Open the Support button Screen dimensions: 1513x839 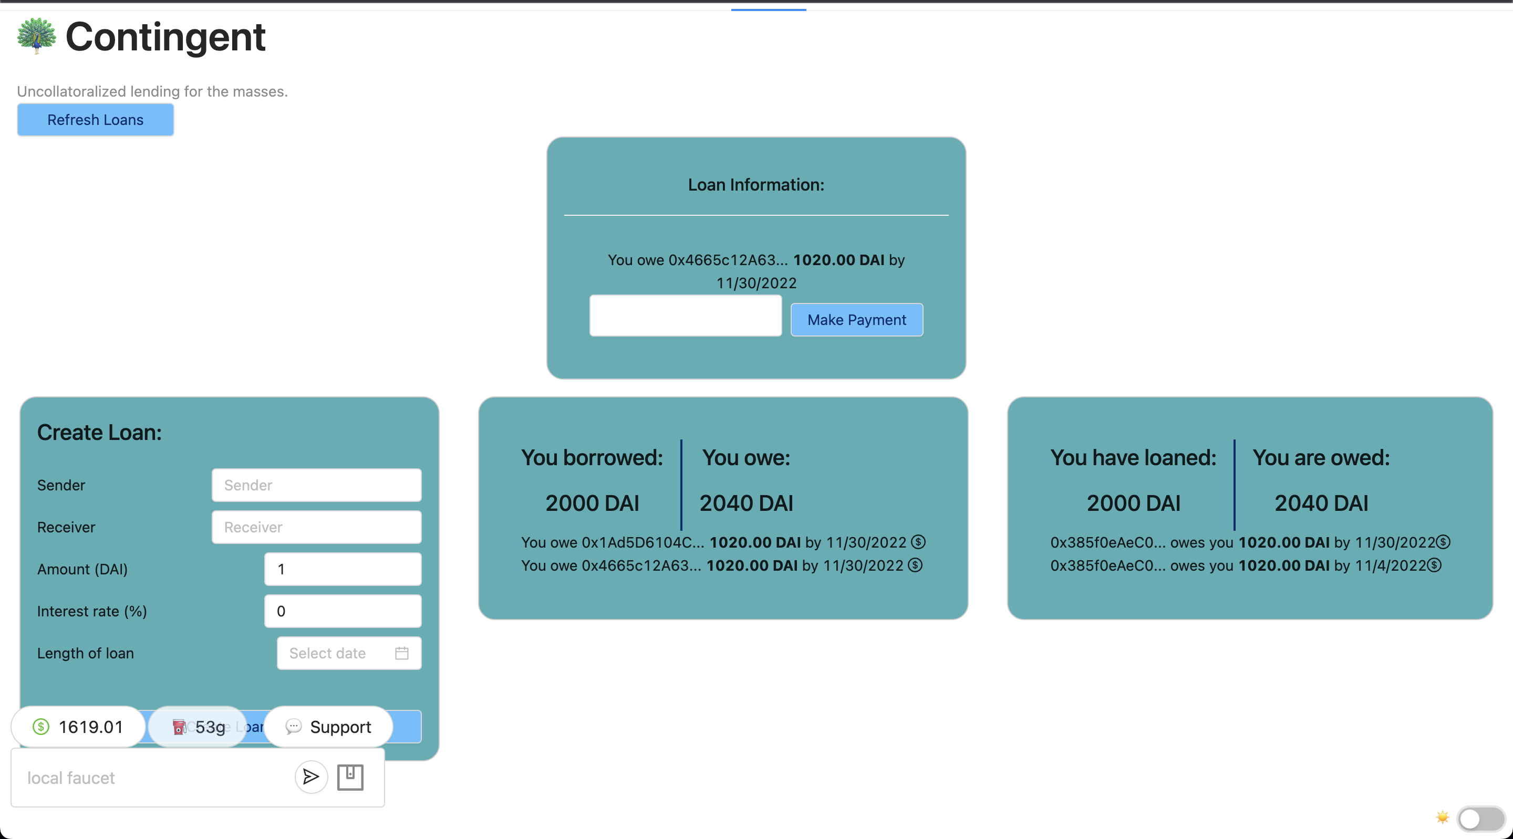click(328, 727)
